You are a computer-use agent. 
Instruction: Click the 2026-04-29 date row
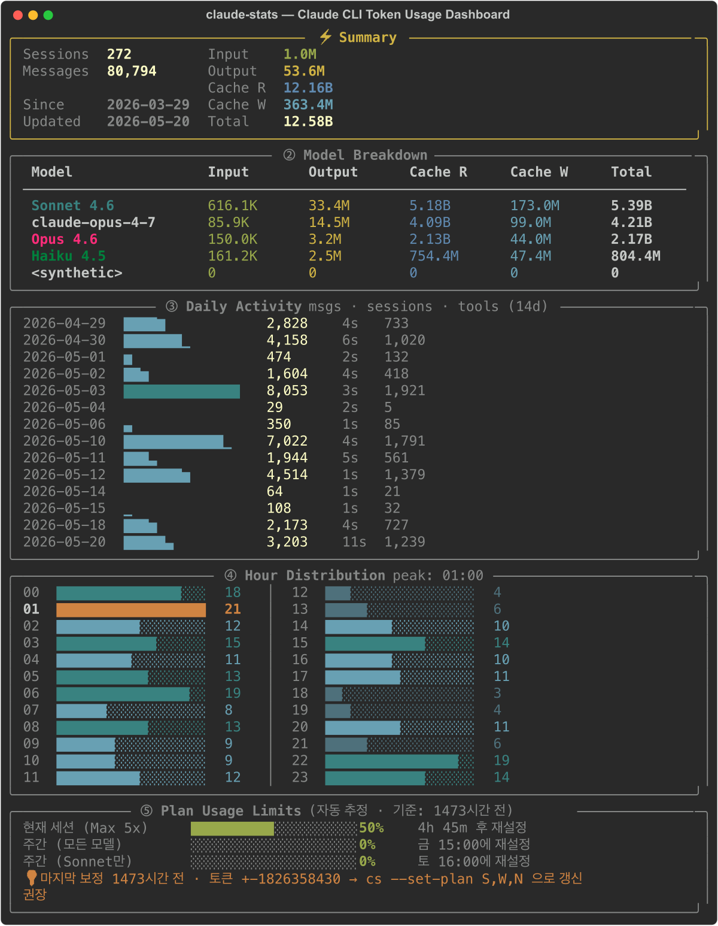[x=224, y=323]
